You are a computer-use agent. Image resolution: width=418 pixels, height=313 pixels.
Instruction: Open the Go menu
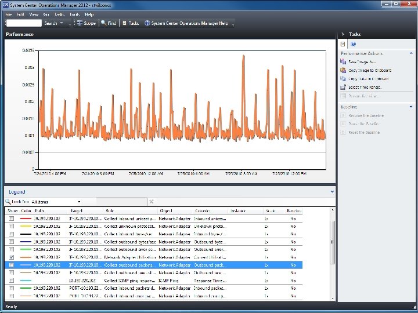click(46, 14)
